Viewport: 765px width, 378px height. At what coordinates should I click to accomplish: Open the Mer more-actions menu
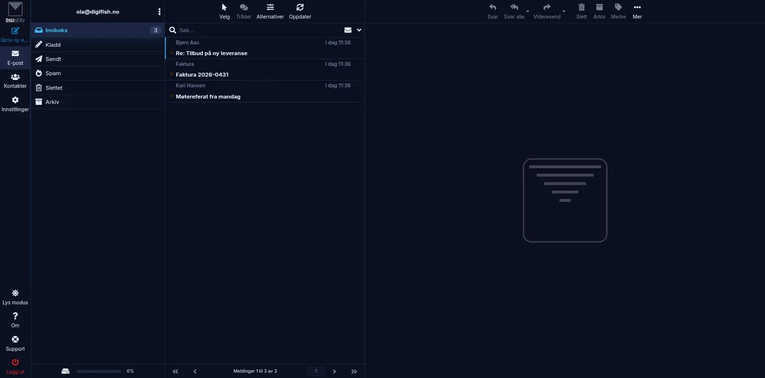coord(637,11)
